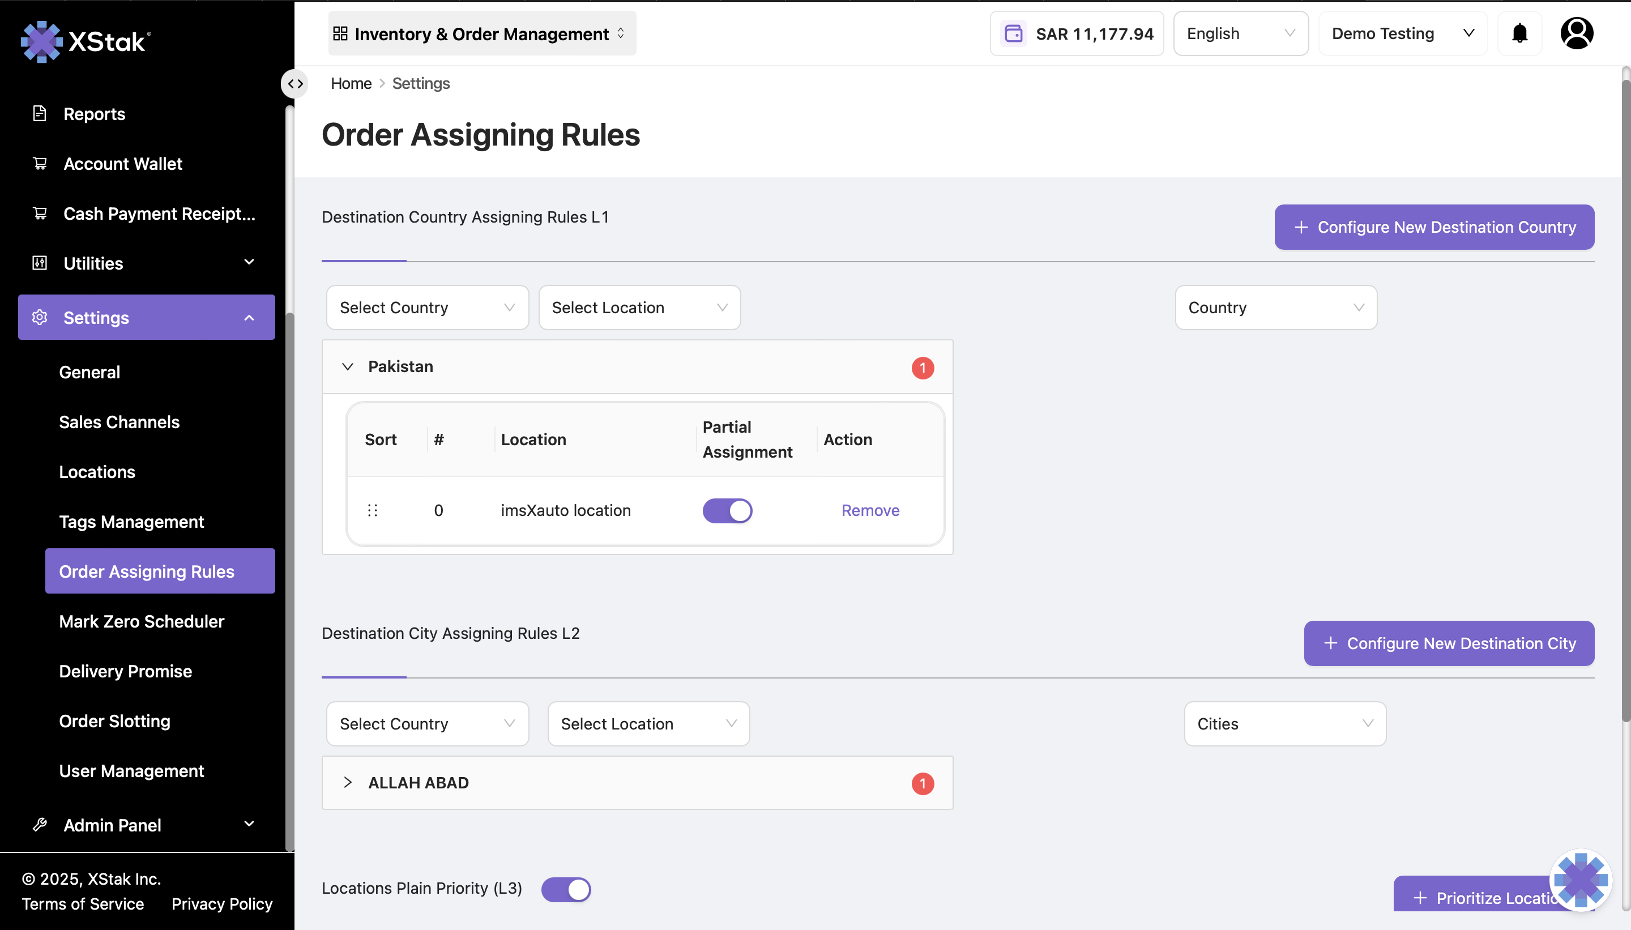Viewport: 1631px width, 930px height.
Task: Go to Sales Channels in sidebar
Action: [x=119, y=422]
